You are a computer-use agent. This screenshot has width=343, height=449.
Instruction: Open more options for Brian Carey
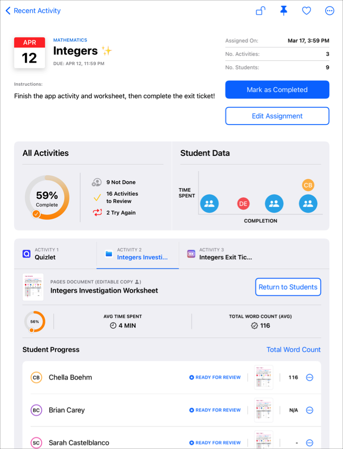(x=309, y=410)
